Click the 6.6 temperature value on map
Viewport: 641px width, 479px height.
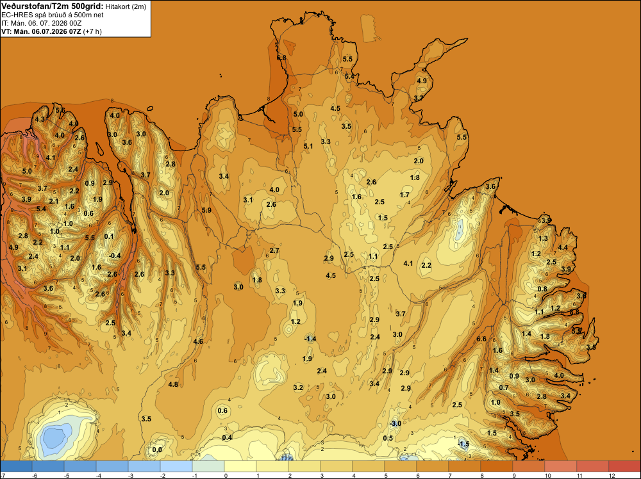(481, 339)
